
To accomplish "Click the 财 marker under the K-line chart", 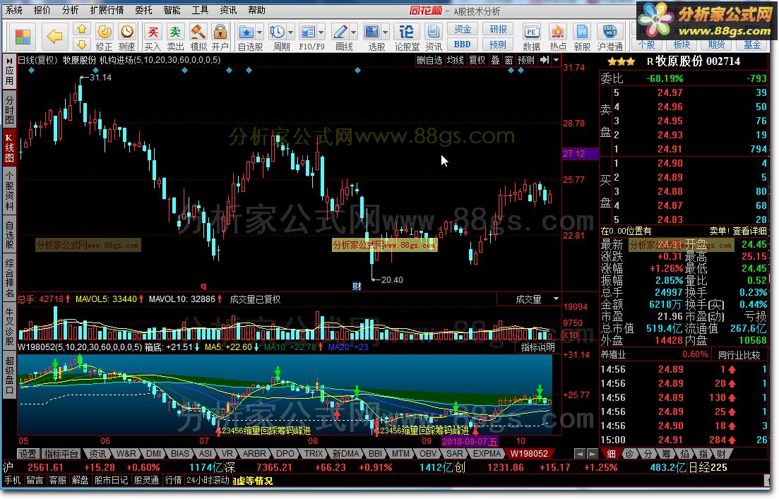I will click(x=357, y=287).
